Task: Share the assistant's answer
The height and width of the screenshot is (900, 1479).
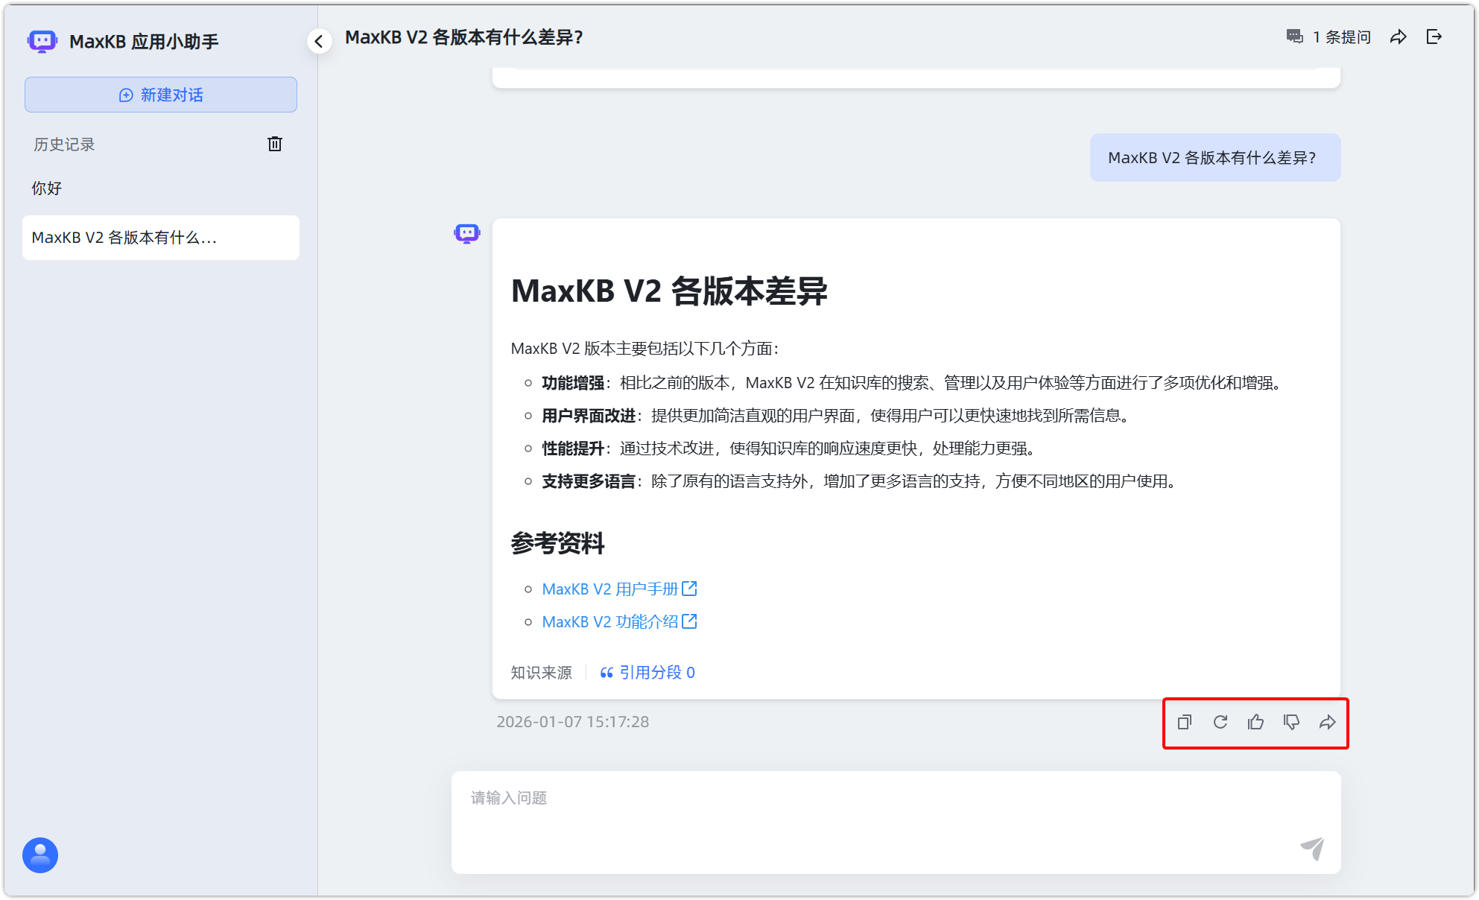Action: click(x=1328, y=721)
